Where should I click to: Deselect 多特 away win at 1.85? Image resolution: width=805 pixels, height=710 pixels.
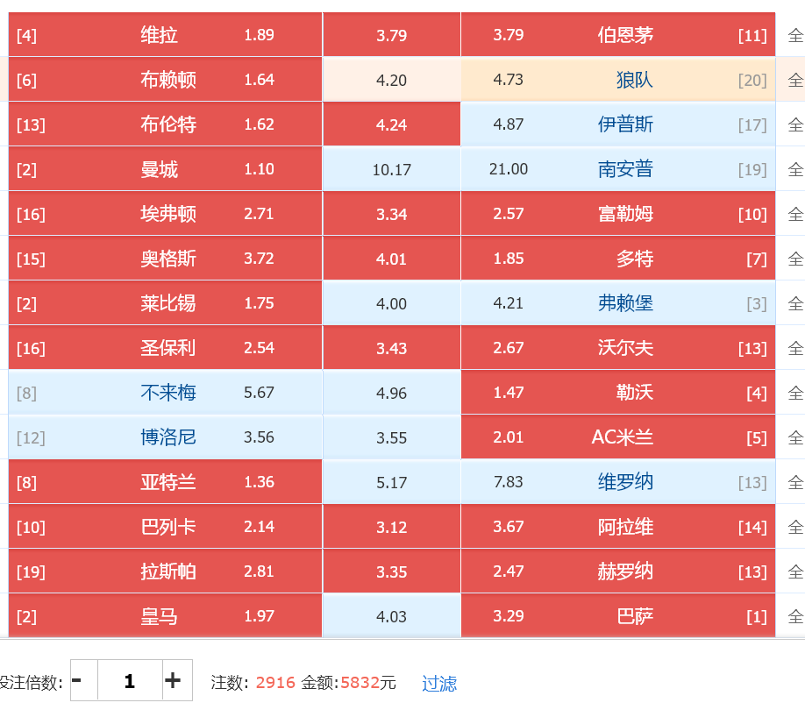tap(618, 258)
